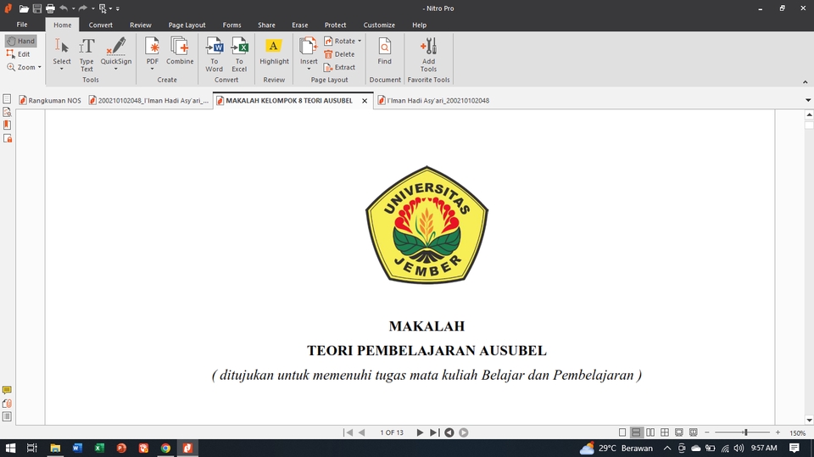
Task: Open the File menu
Action: tap(22, 25)
